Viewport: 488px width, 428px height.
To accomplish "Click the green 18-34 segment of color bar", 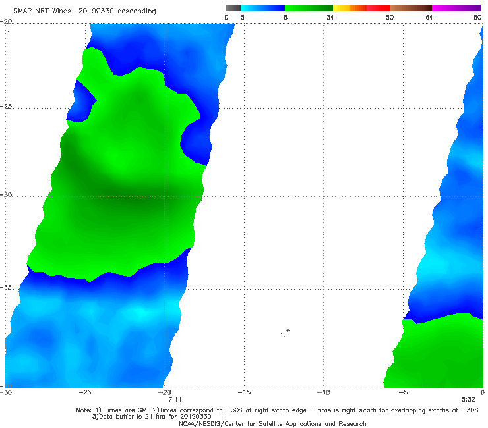I will point(309,8).
